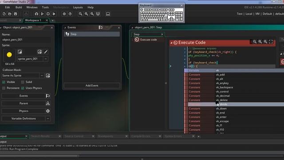Open the Layouts menu

click(x=78, y=8)
